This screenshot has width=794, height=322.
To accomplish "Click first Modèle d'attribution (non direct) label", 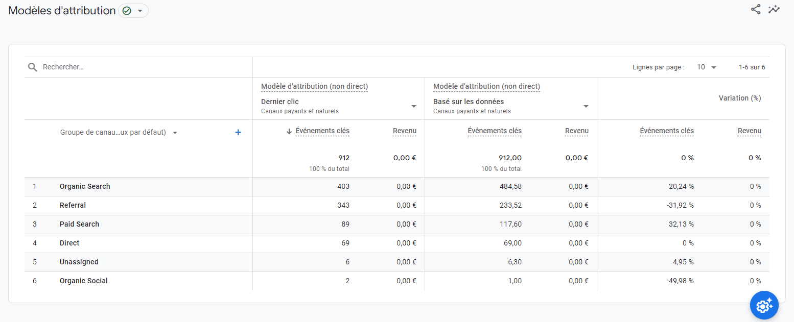I will coord(314,86).
